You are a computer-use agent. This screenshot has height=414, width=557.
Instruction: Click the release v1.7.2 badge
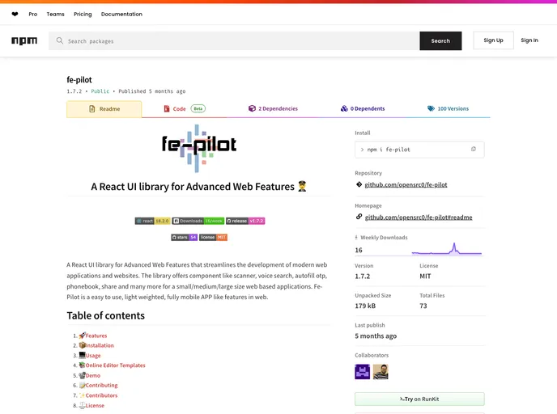point(245,221)
